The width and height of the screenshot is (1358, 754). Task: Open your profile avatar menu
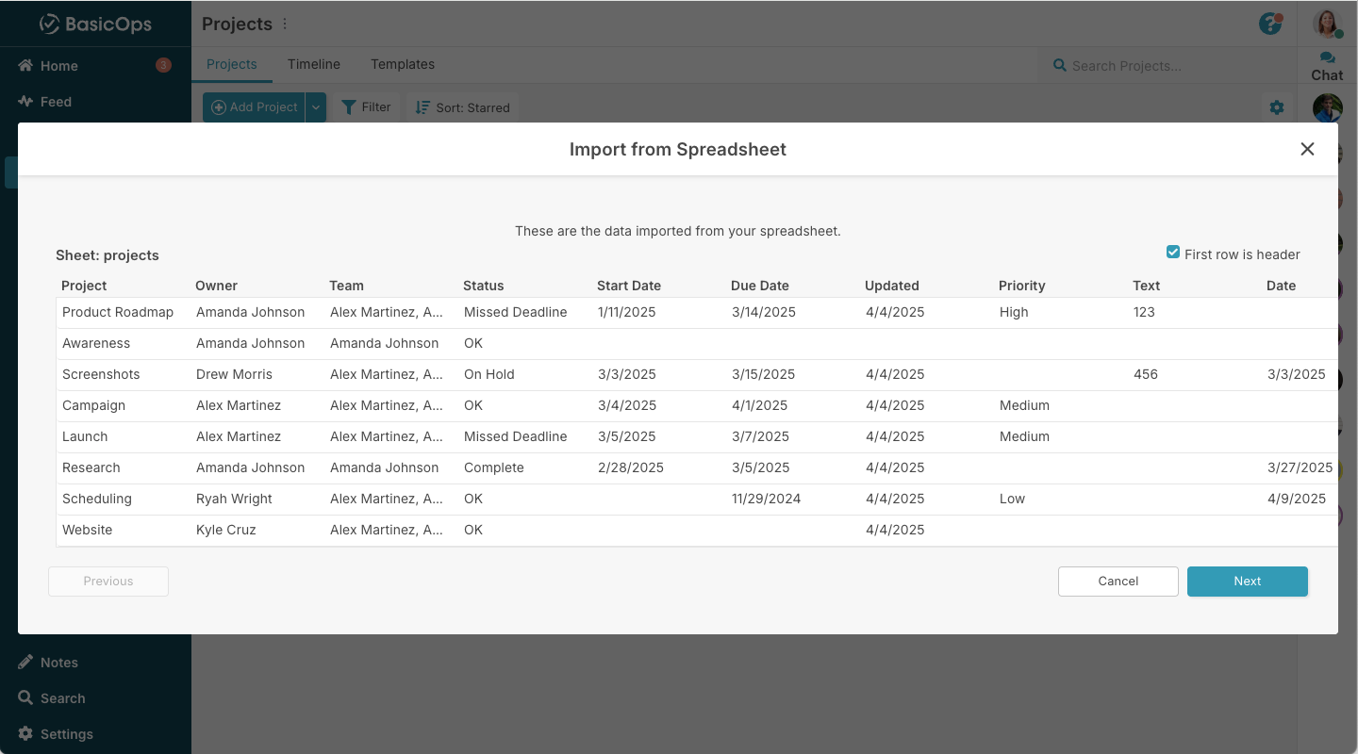point(1326,24)
